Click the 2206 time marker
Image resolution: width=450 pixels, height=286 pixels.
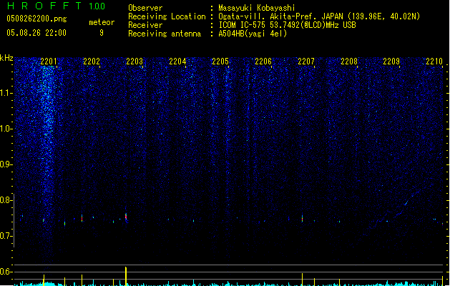coord(263,61)
